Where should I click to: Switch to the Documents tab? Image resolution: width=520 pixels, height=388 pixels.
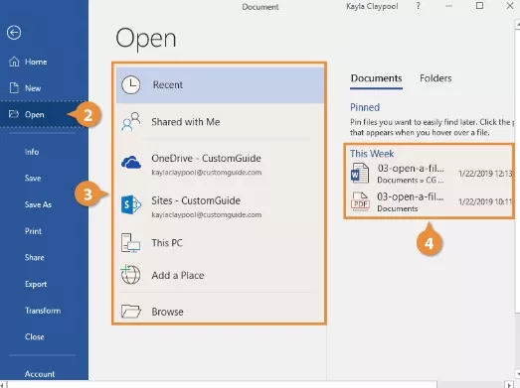[377, 78]
